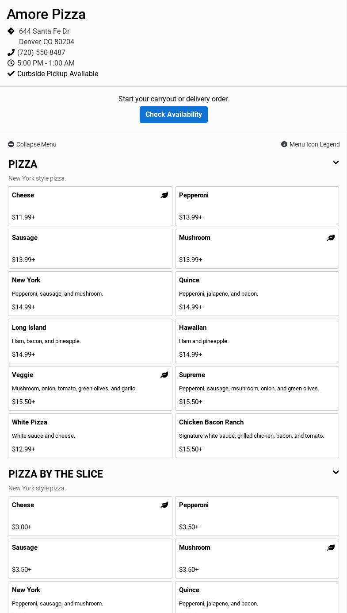Image resolution: width=347 pixels, height=613 pixels.
Task: Click the clock icon by opening hours
Action: click(11, 63)
